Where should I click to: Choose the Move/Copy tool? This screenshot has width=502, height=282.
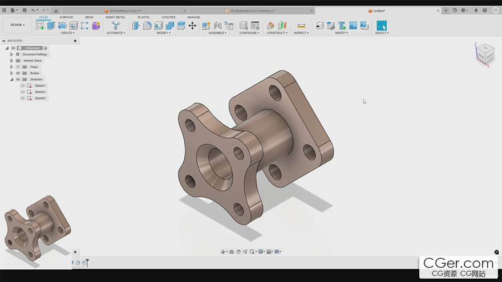point(192,26)
